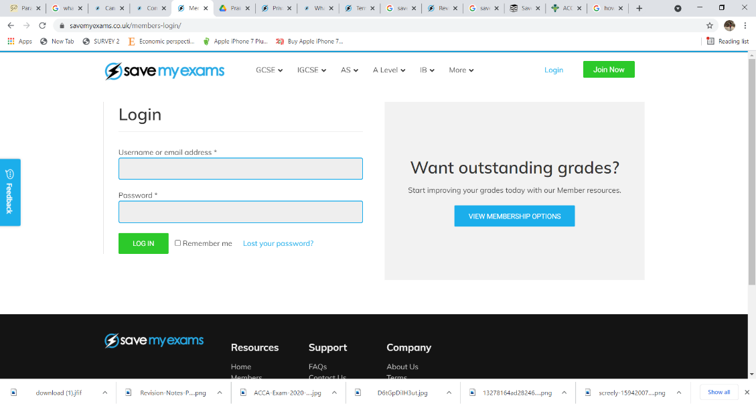Click the browser back arrow
The width and height of the screenshot is (756, 406).
[x=11, y=25]
